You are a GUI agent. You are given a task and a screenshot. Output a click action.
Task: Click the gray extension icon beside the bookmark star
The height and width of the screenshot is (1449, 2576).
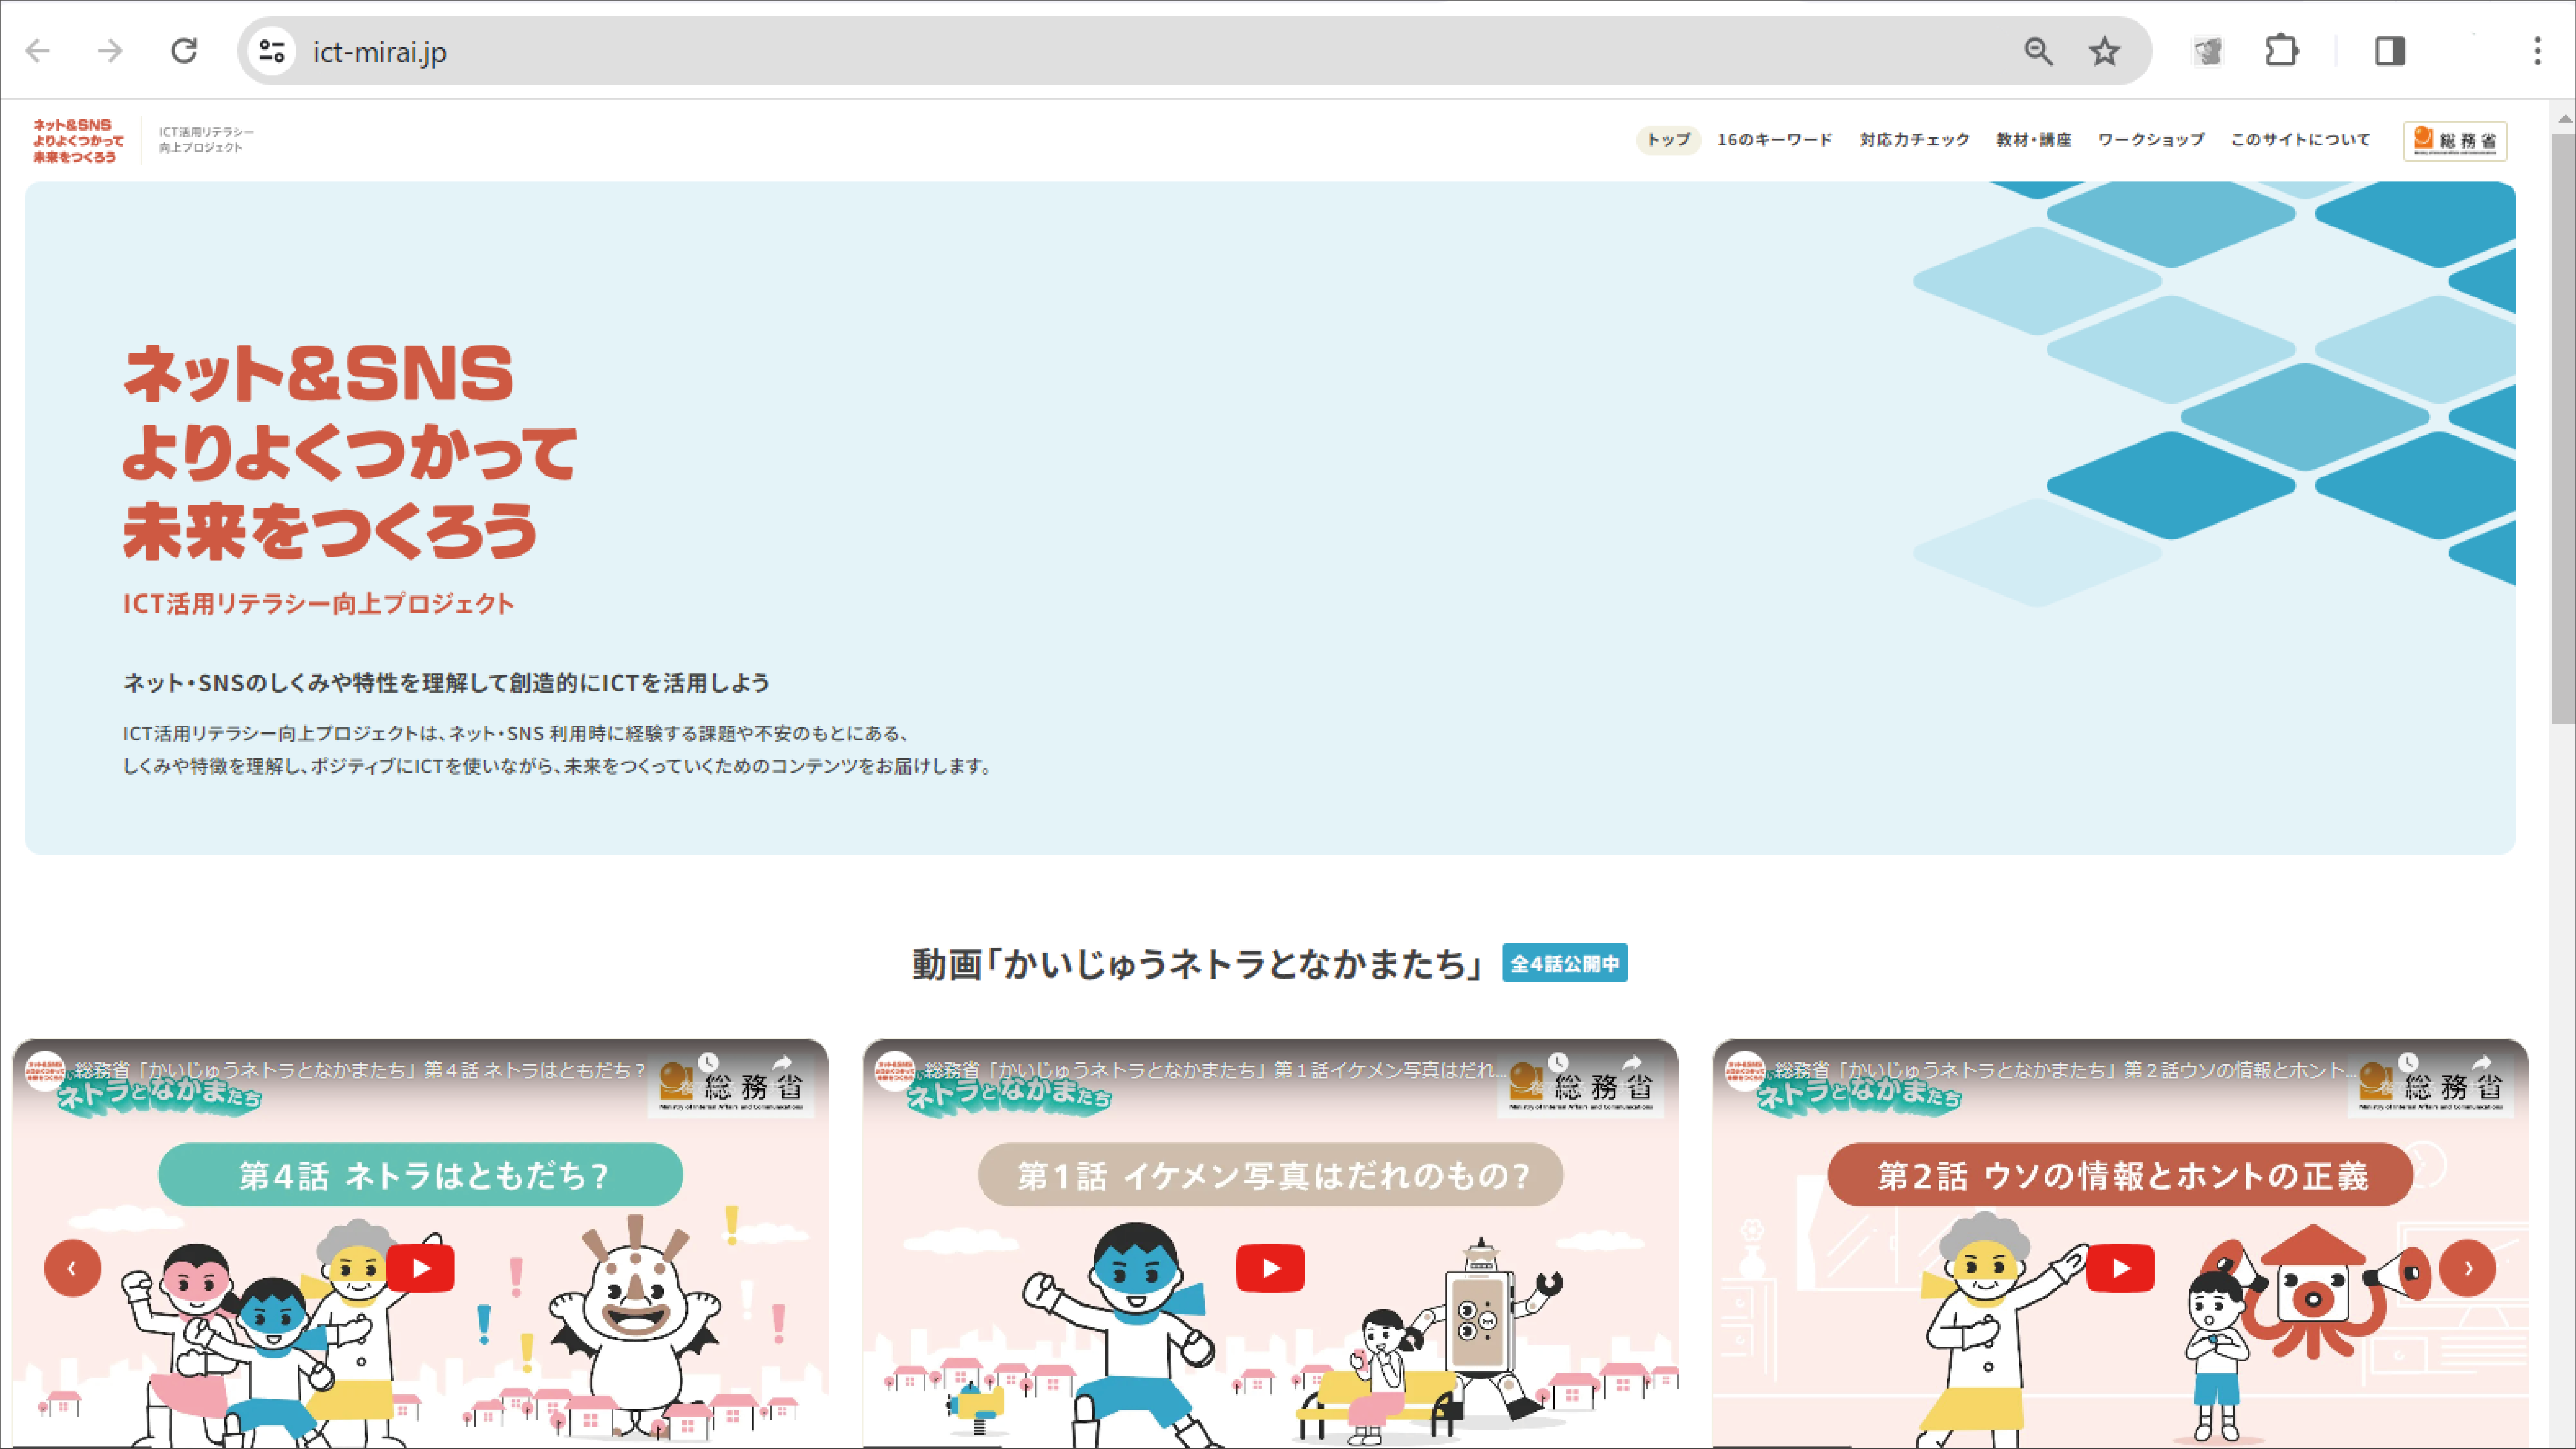[x=2208, y=51]
